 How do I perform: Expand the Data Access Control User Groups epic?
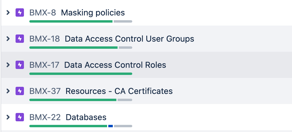8,39
